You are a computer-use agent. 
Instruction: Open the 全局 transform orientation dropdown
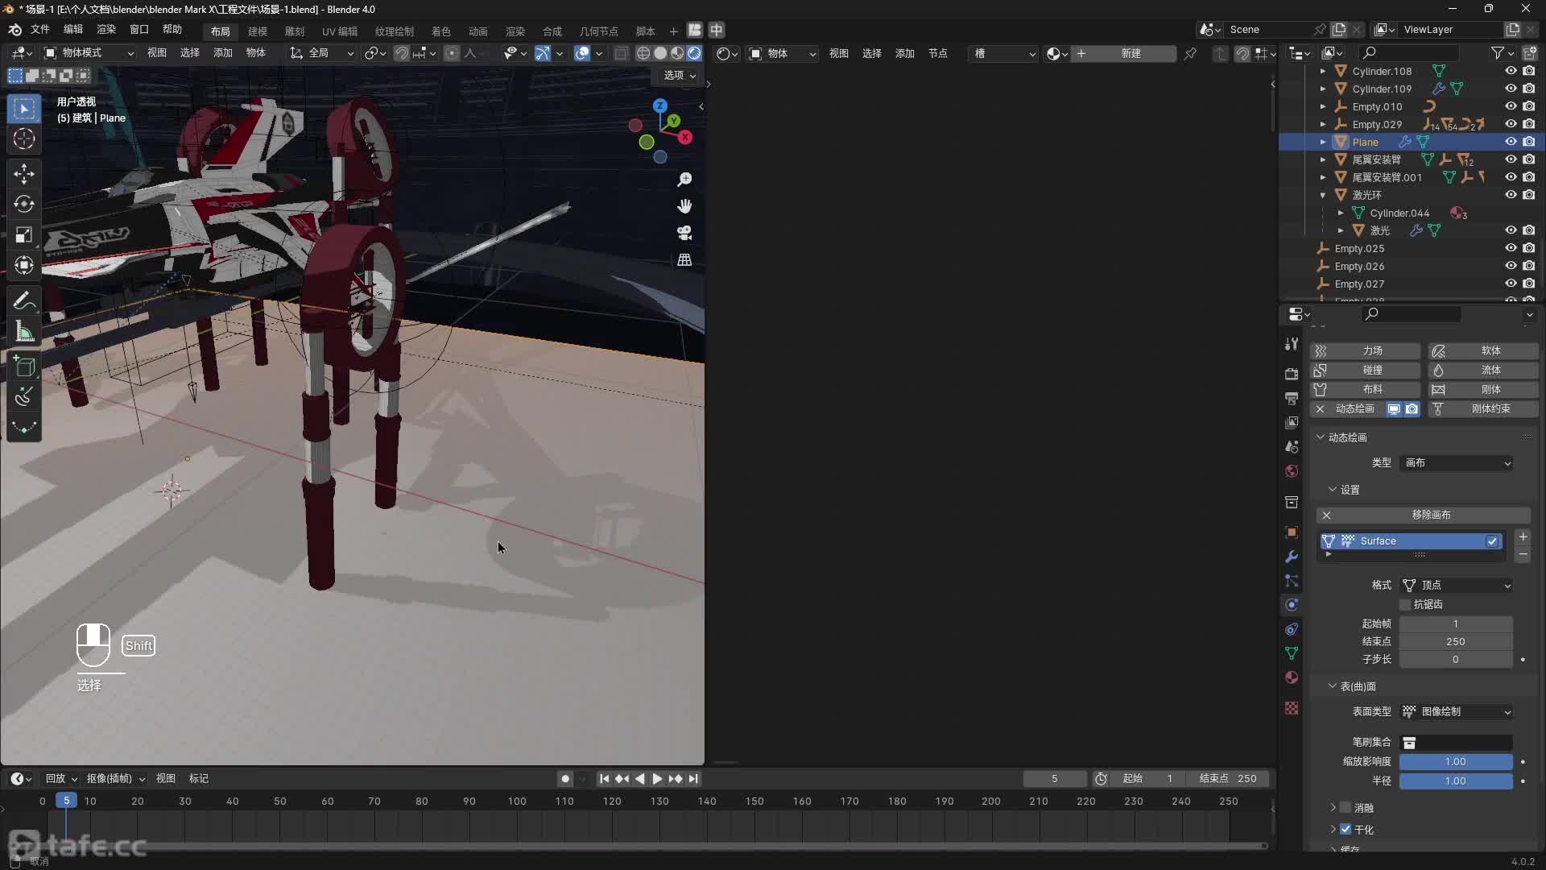[x=322, y=53]
